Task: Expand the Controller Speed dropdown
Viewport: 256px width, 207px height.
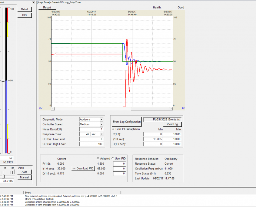Action: pyautogui.click(x=101, y=124)
